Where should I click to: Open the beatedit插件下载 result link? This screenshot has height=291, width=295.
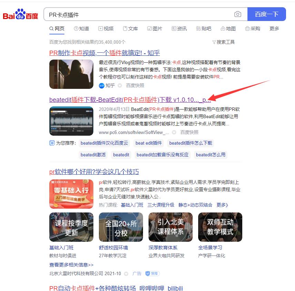pyautogui.click(x=130, y=100)
